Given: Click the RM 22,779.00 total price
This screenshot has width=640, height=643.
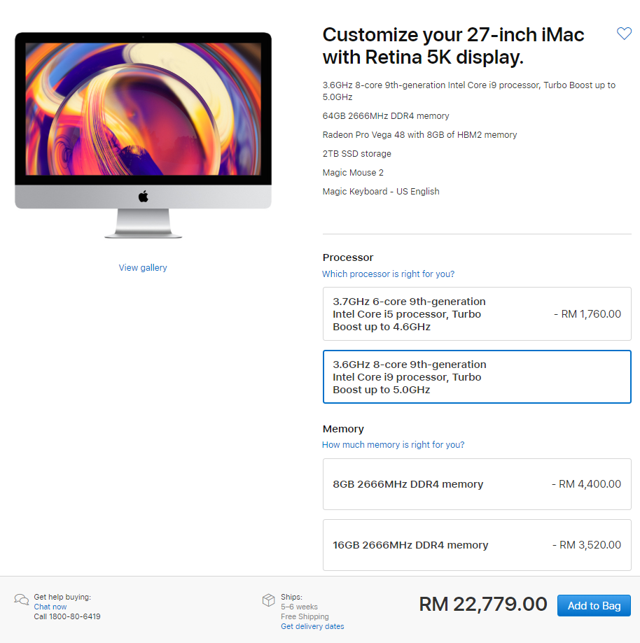Looking at the screenshot, I should point(482,604).
